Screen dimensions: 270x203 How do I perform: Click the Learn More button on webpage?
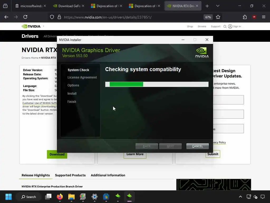(x=135, y=154)
